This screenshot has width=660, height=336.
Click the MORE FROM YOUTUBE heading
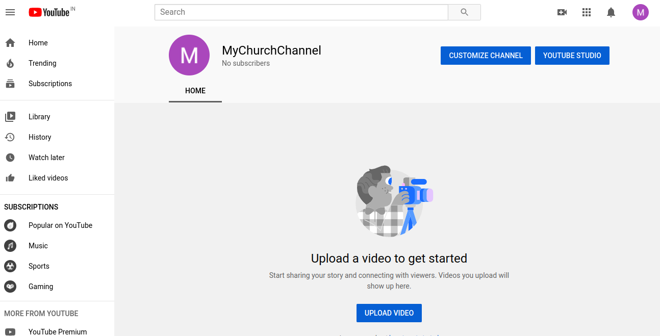(41, 314)
